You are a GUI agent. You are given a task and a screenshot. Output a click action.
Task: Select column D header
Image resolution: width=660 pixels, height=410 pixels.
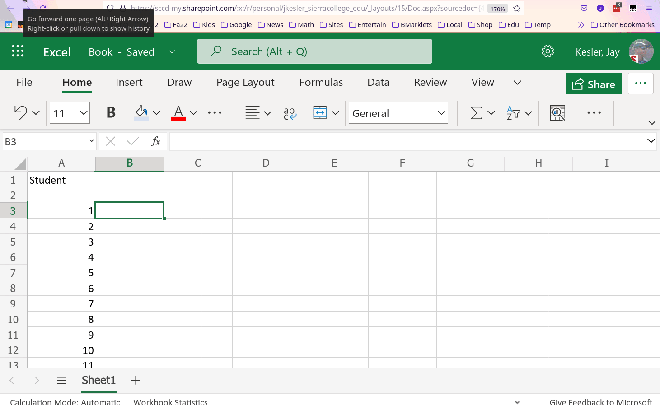click(x=266, y=163)
